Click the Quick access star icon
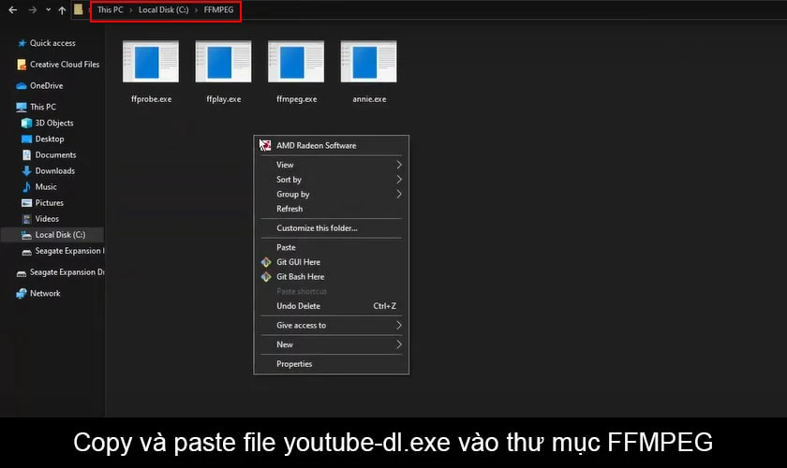Viewport: 787px width, 468px height. click(x=22, y=43)
